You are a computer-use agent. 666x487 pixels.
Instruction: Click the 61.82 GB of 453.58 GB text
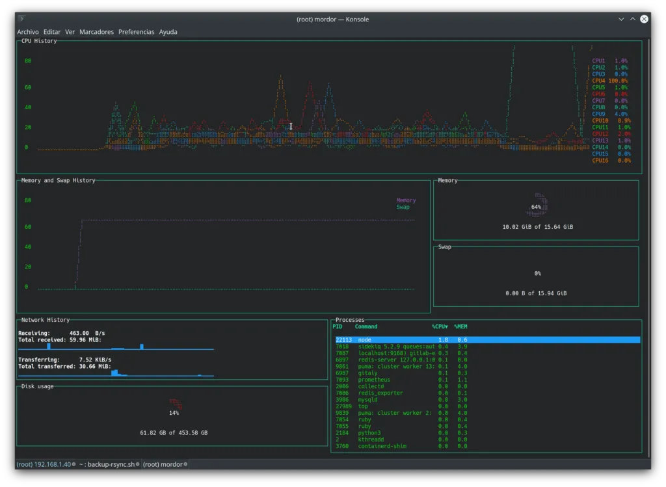[174, 432]
